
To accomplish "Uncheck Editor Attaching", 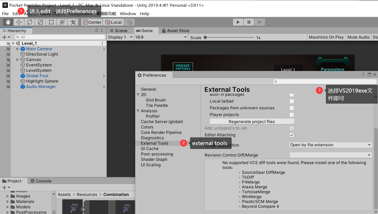I will tap(292, 135).
